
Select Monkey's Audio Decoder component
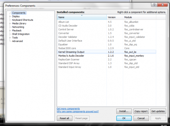tap(107, 56)
